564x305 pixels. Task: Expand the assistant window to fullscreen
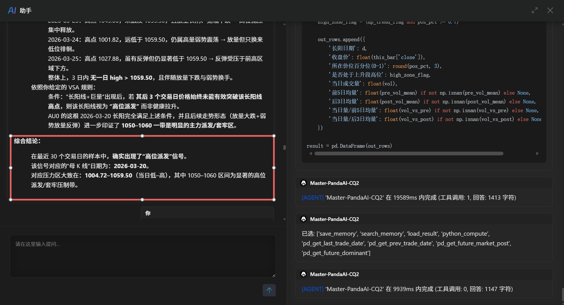[535, 10]
